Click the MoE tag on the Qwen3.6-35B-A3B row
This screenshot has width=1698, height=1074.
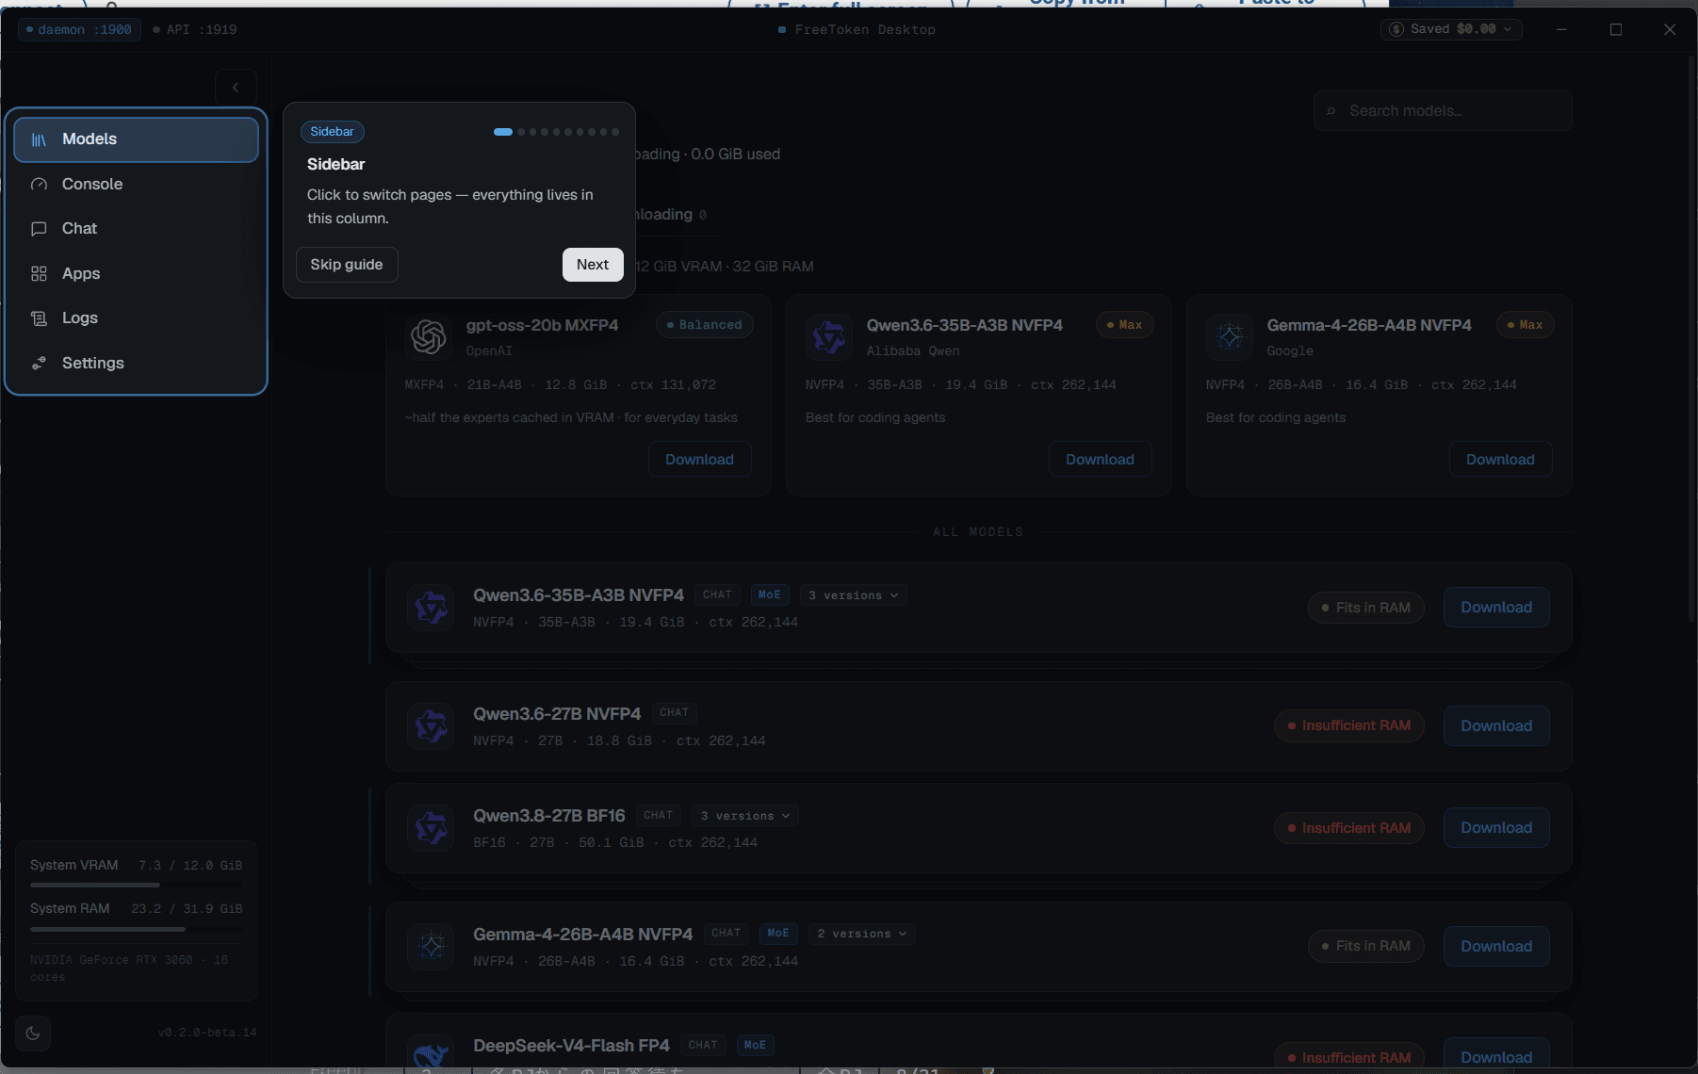[770, 595]
